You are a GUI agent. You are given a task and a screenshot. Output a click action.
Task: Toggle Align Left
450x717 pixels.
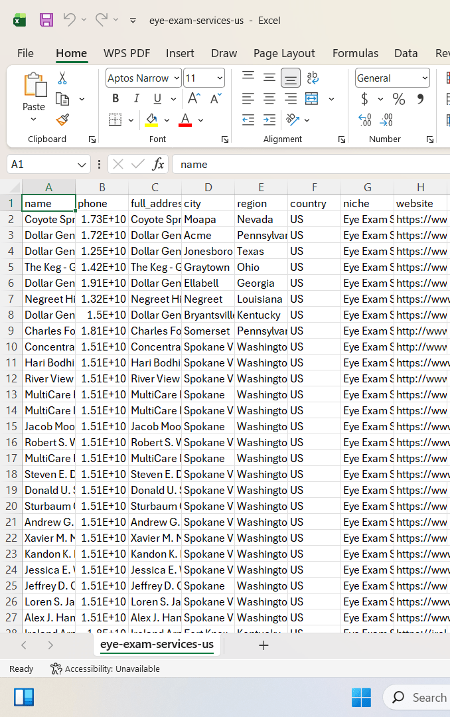[x=248, y=98]
